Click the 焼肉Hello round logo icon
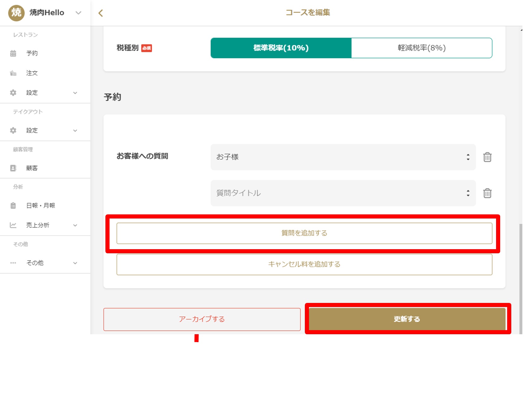The width and height of the screenshot is (529, 400). pos(16,13)
